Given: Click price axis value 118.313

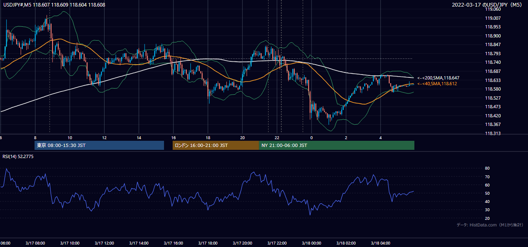Looking at the screenshot, I should pos(493,133).
